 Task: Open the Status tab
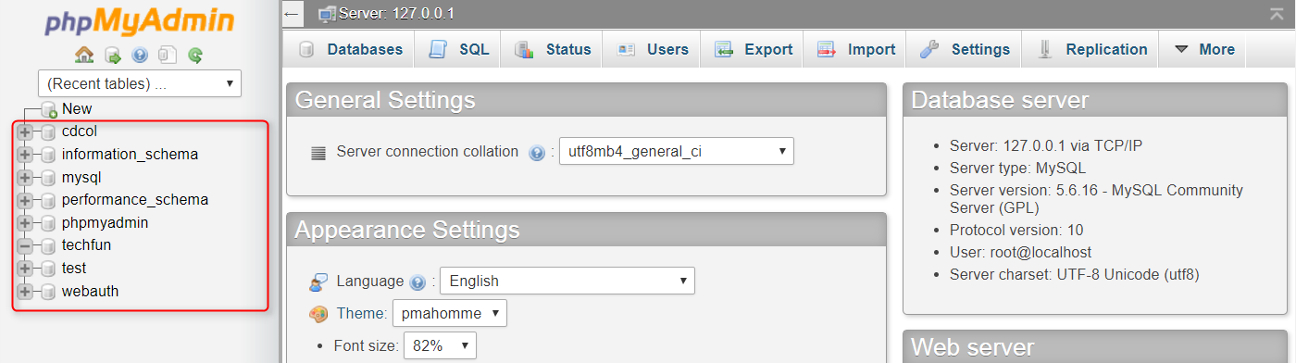[552, 50]
